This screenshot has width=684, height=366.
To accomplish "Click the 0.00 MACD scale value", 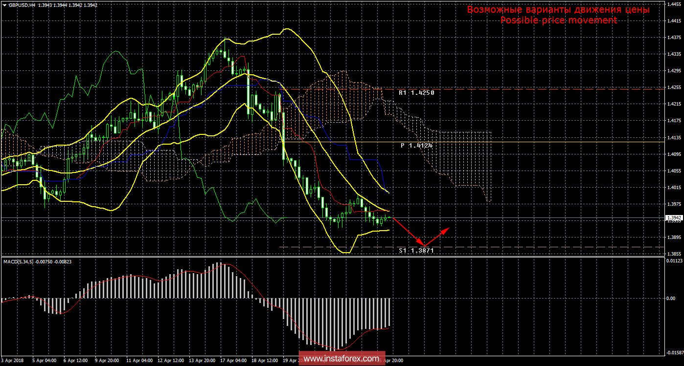I will coord(671,298).
